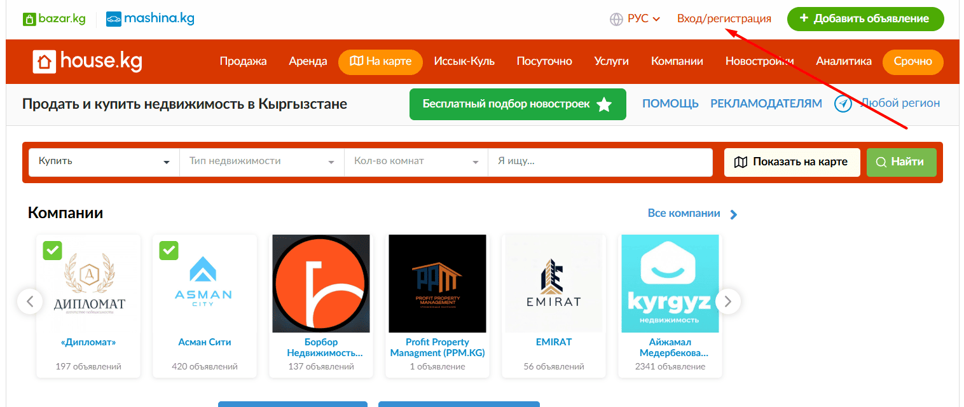
Task: Open the Все компании link
Action: click(x=684, y=214)
